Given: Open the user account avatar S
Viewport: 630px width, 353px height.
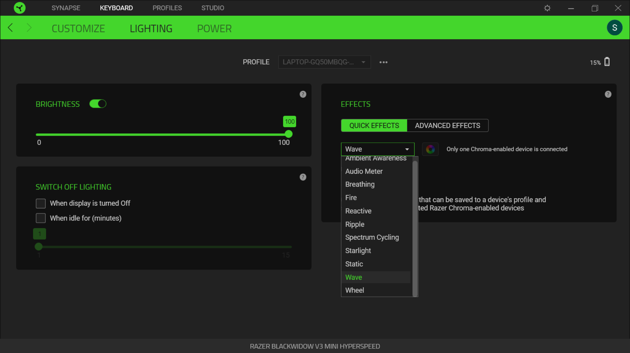Looking at the screenshot, I should click(x=614, y=27).
